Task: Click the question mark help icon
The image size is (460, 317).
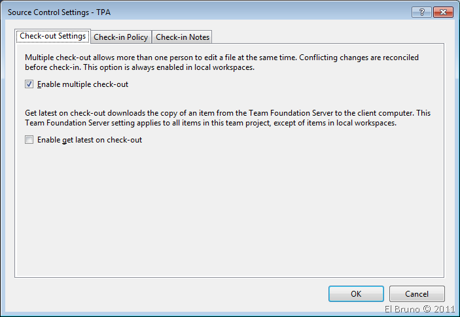Action: 421,12
